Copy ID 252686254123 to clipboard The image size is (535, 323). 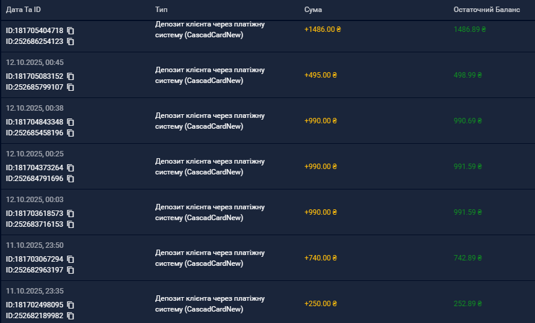point(70,42)
